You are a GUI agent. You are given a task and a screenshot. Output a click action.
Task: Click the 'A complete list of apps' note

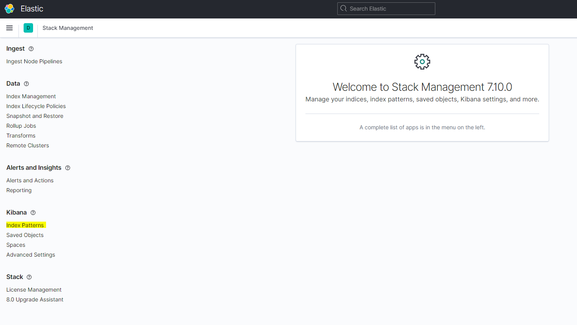422,127
